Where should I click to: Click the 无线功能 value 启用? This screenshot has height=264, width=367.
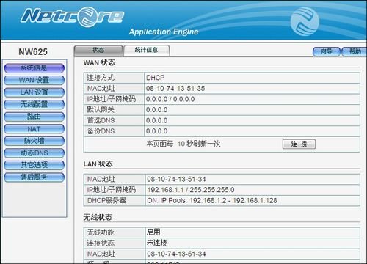[153, 232]
